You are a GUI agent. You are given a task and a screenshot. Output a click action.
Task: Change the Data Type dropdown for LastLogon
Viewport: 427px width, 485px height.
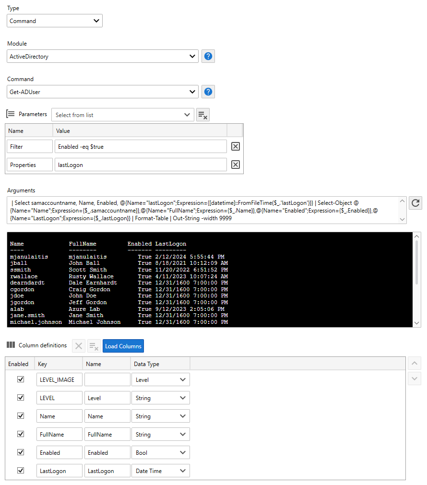point(160,471)
